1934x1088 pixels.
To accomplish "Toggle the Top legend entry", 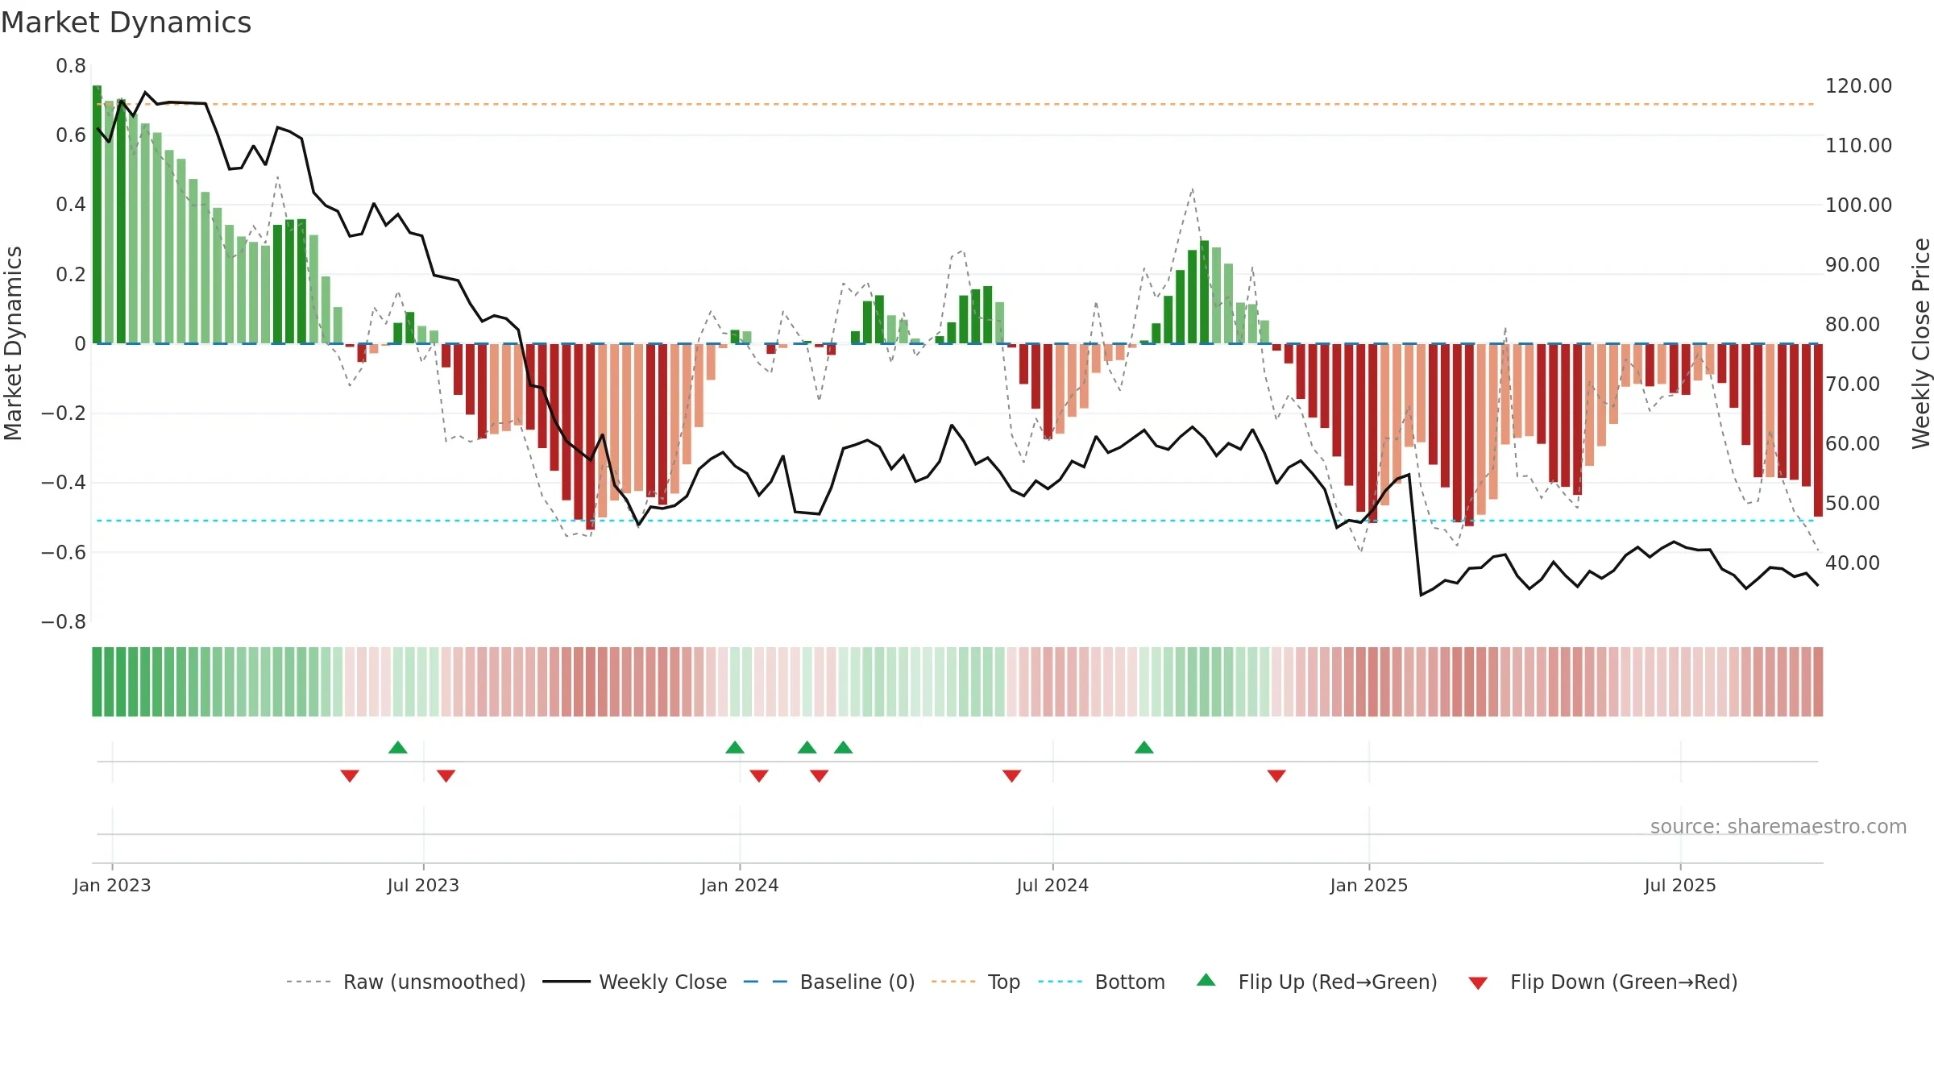I will (975, 982).
